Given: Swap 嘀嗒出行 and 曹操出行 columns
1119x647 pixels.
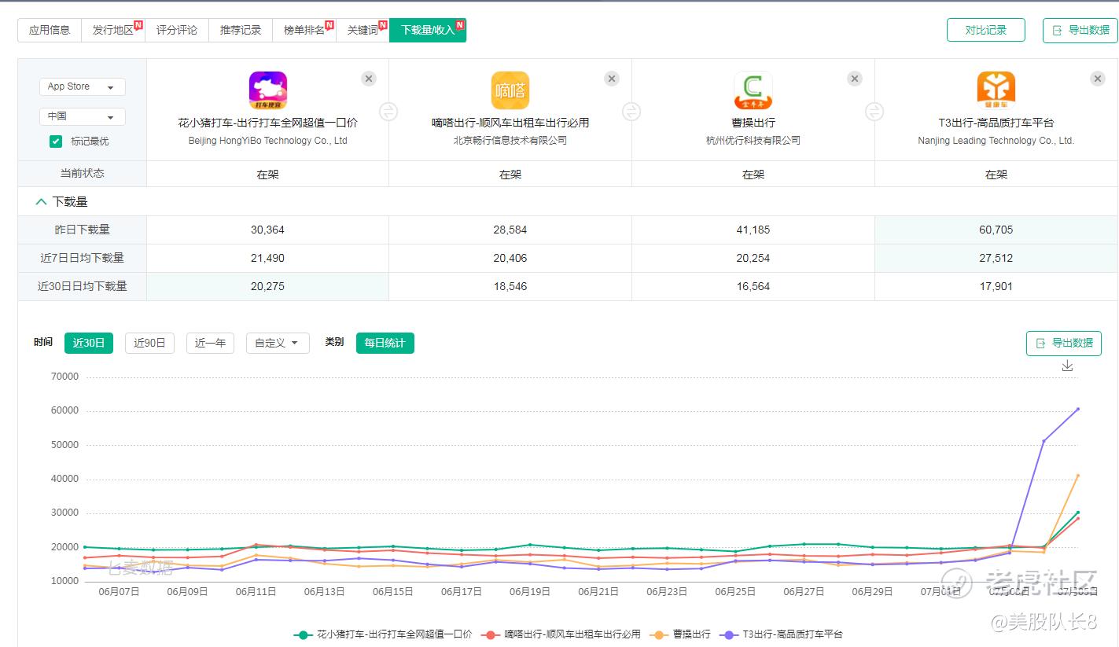Looking at the screenshot, I should [631, 112].
